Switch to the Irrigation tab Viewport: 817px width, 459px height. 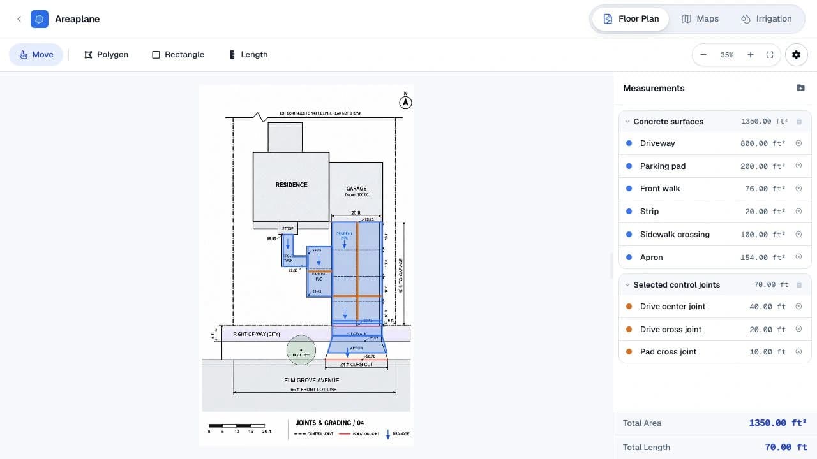pyautogui.click(x=767, y=19)
